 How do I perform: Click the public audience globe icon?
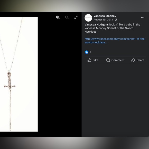click(x=116, y=20)
